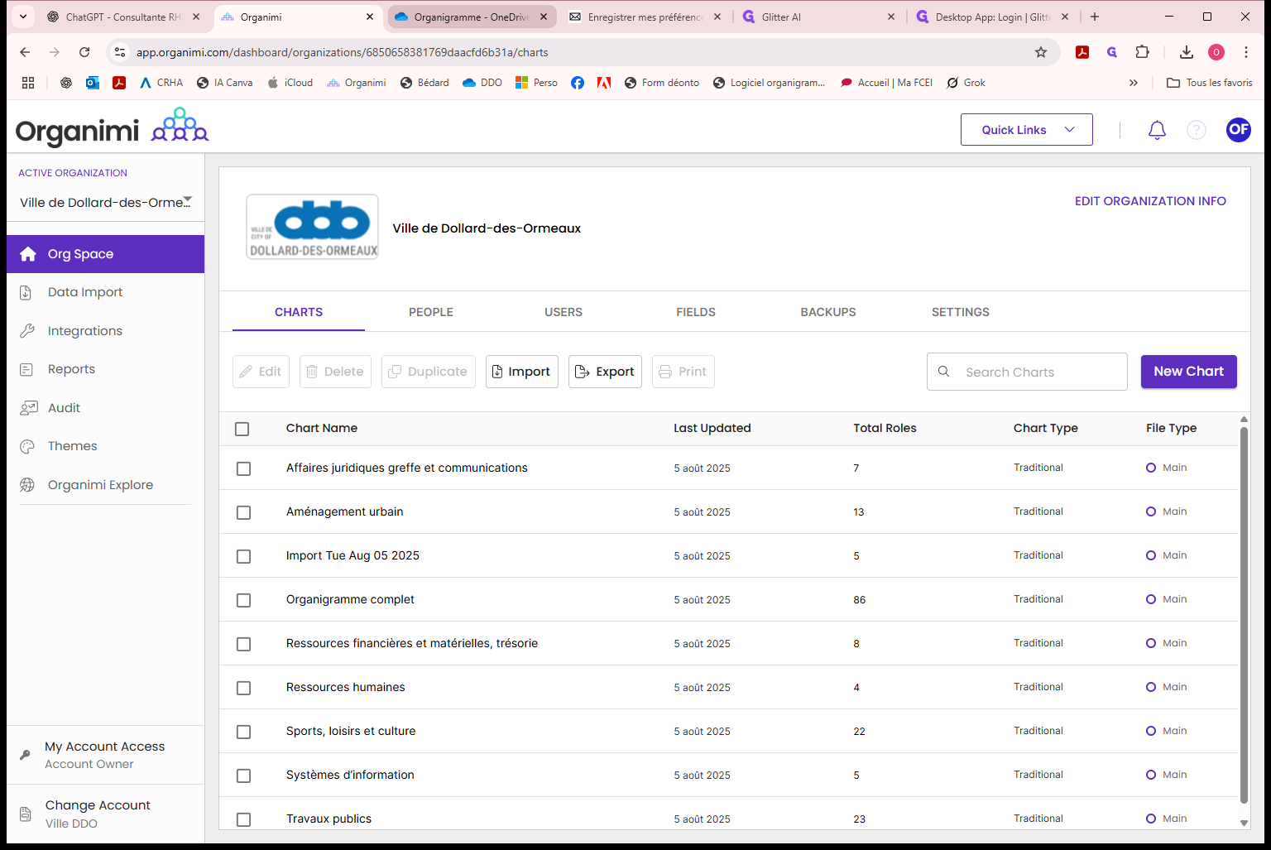Open the apps grid bookmark icon
The height and width of the screenshot is (850, 1271).
[x=28, y=83]
